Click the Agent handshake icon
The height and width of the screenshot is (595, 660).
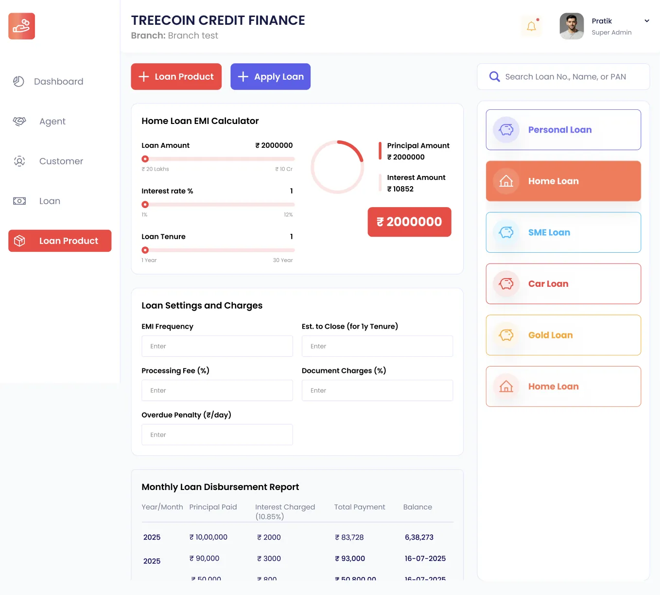coord(19,122)
